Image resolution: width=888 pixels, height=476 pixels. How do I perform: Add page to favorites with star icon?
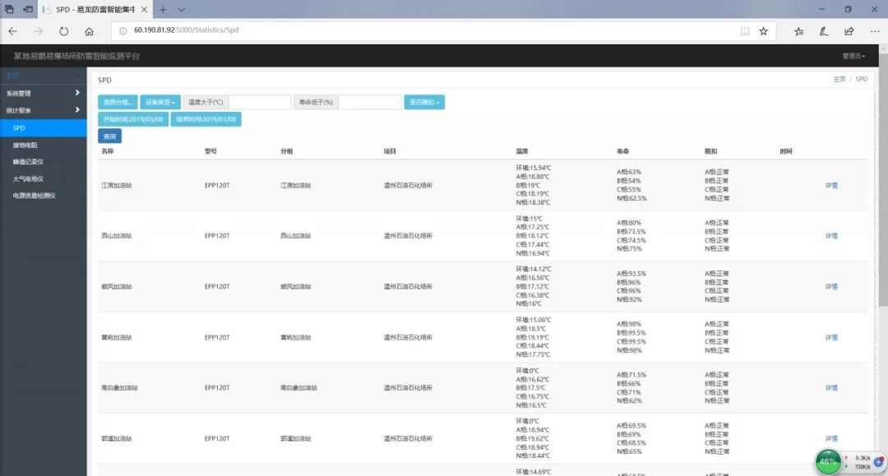coord(763,31)
